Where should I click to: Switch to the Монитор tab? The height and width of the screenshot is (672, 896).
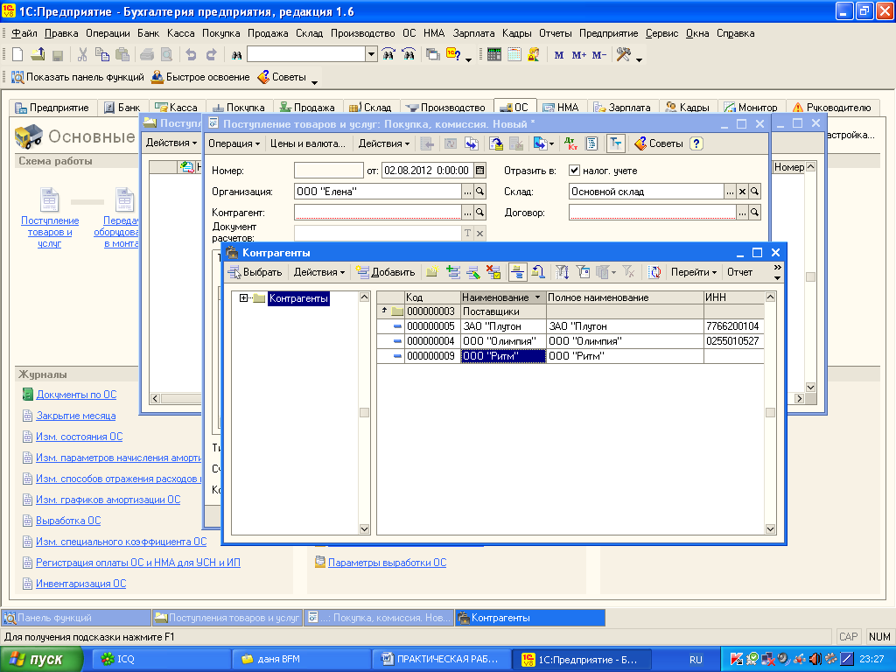[x=751, y=108]
